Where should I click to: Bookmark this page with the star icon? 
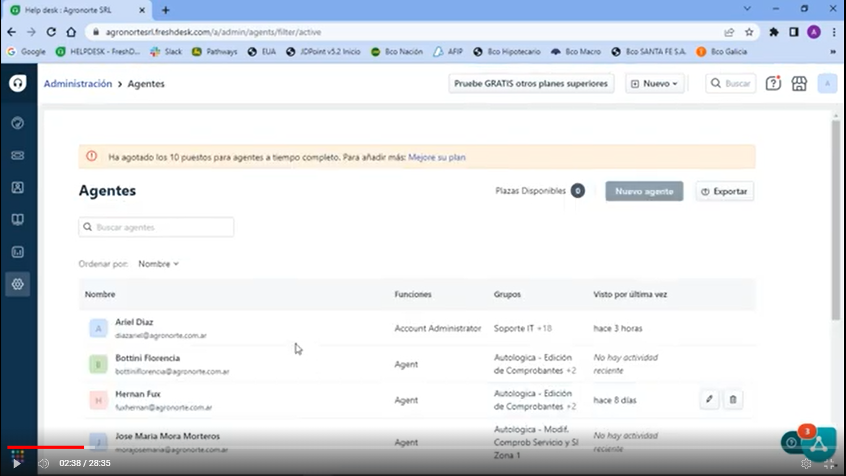749,32
